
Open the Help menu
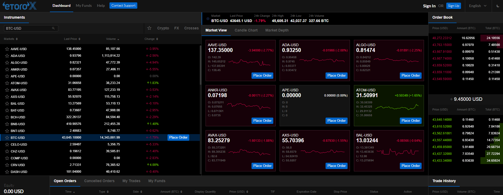point(101,6)
